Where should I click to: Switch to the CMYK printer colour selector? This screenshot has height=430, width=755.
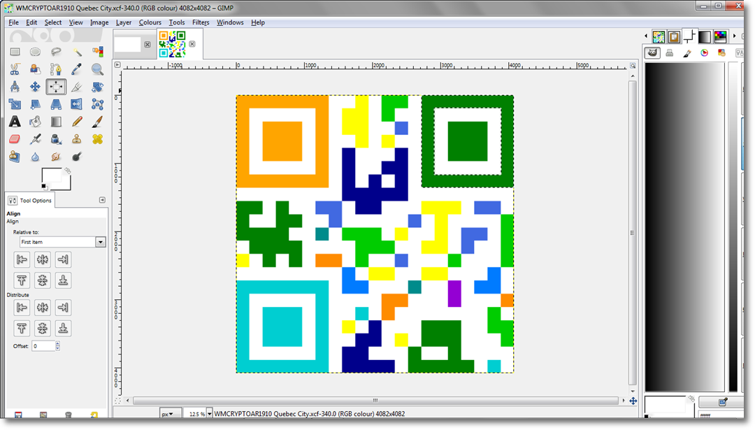tap(669, 53)
